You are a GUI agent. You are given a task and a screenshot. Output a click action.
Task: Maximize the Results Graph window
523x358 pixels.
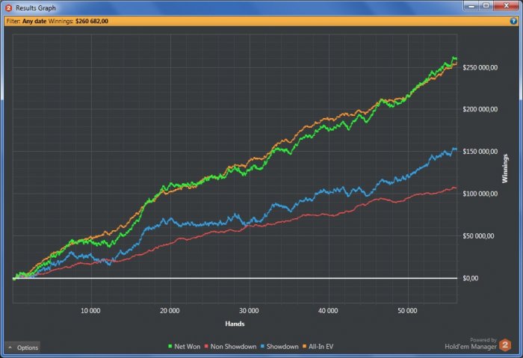(486, 6)
